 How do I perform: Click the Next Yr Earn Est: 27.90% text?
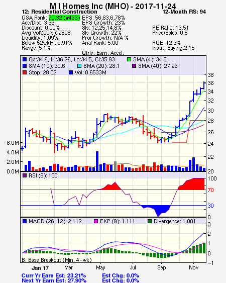point(54,280)
